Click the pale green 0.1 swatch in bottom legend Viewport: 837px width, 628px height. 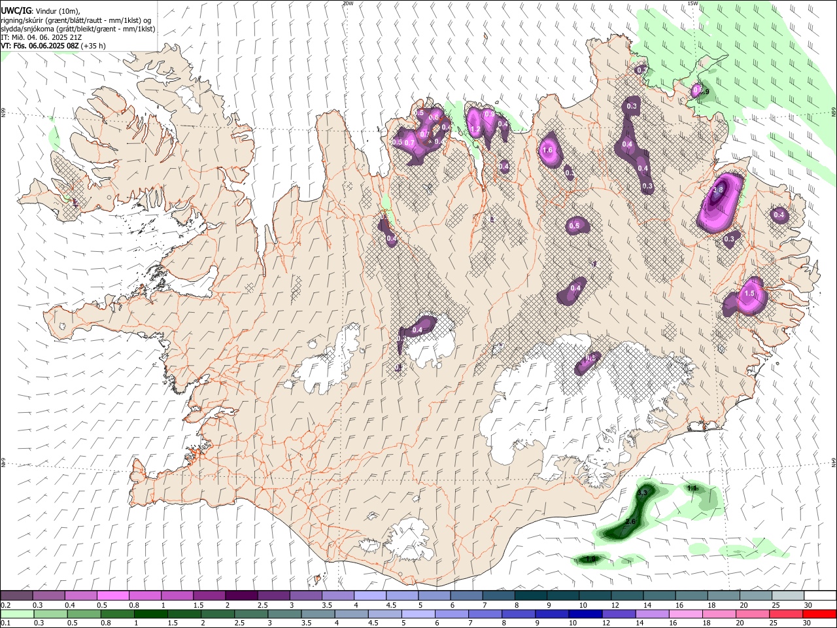point(18,614)
